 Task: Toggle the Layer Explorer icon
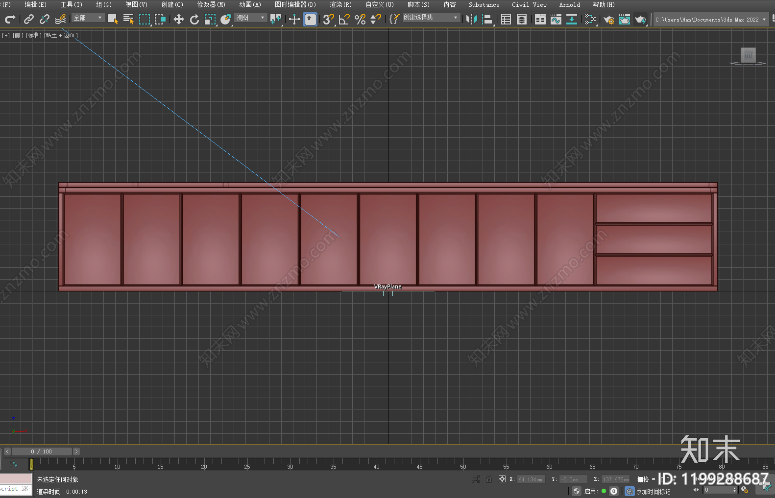click(x=522, y=19)
